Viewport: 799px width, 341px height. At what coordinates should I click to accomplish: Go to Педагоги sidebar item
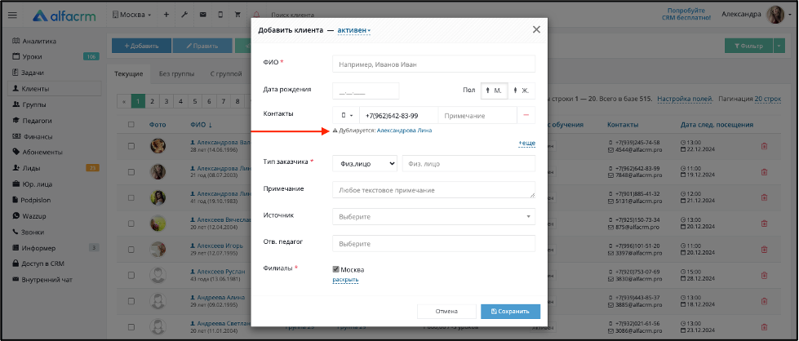(x=38, y=121)
